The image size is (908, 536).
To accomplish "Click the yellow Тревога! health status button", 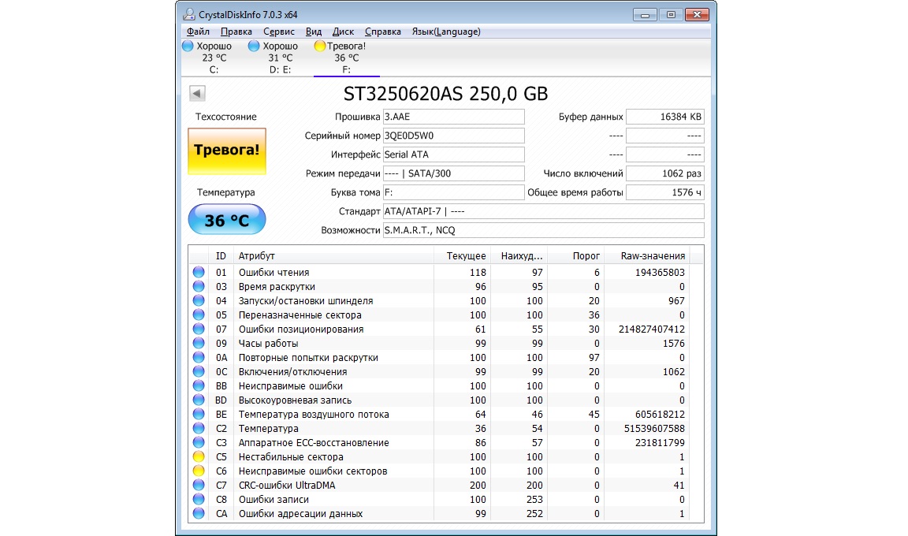I will point(227,151).
